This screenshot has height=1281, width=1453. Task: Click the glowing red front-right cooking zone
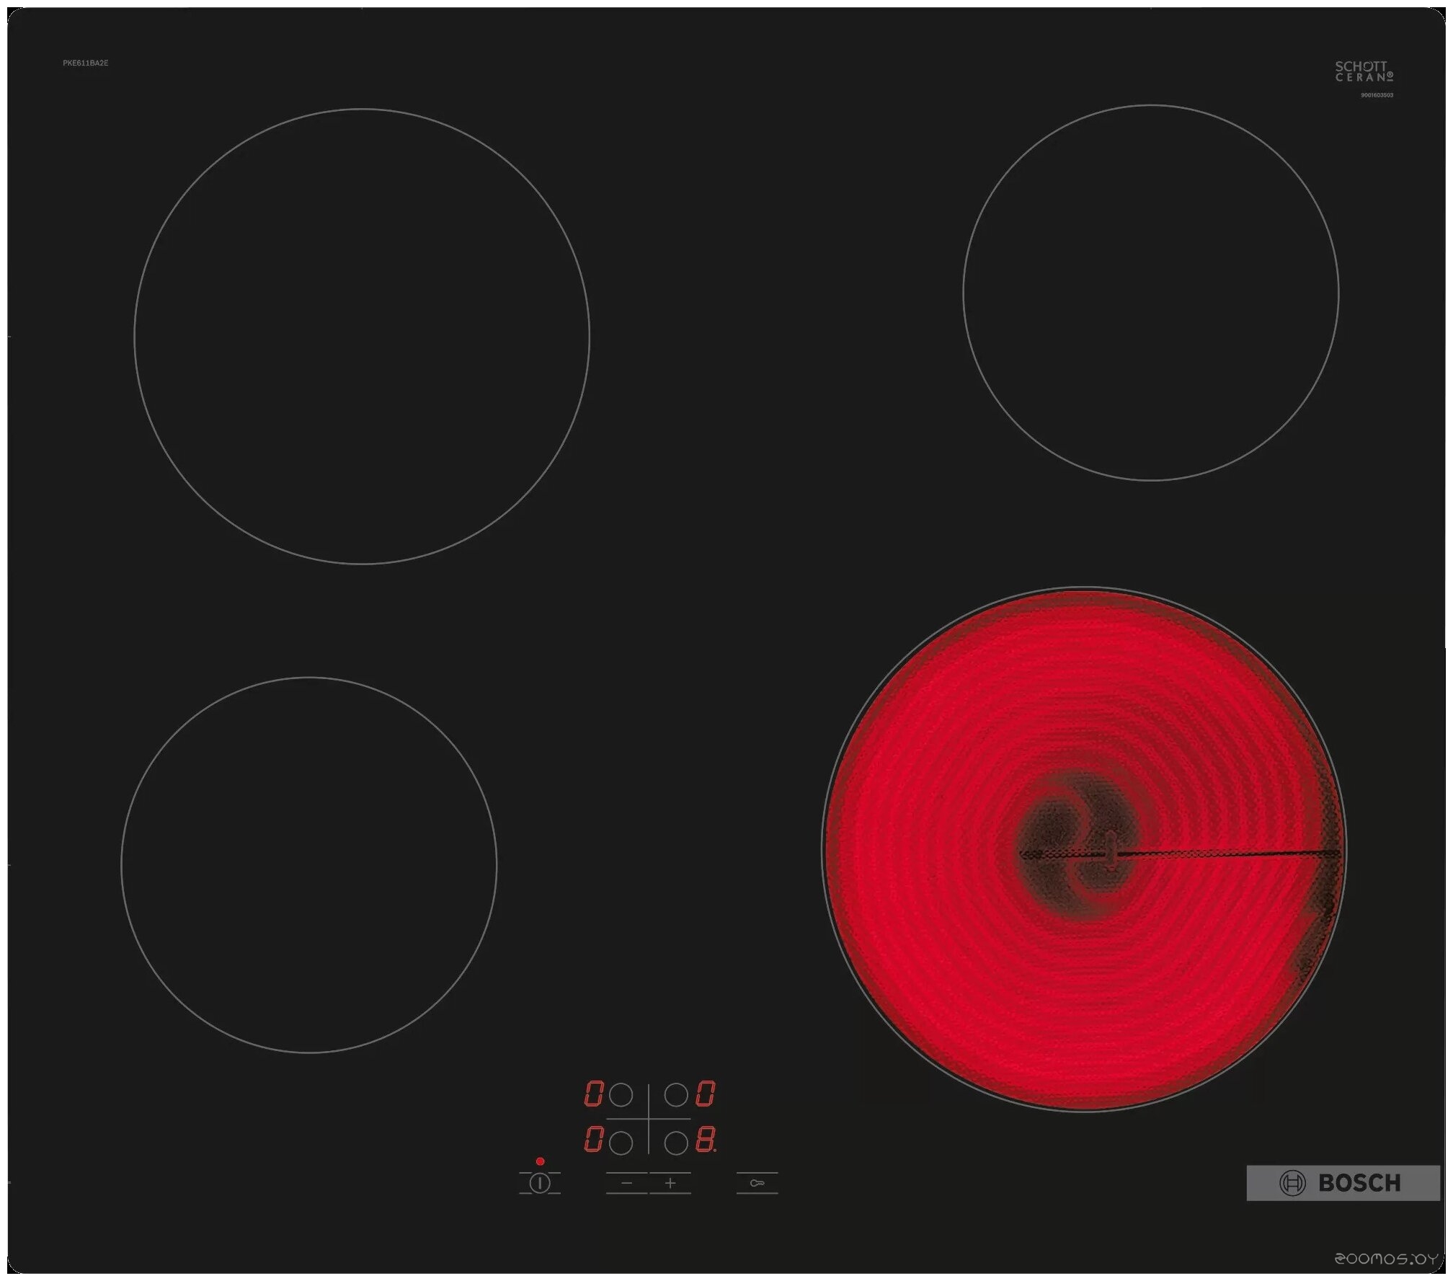click(1083, 848)
